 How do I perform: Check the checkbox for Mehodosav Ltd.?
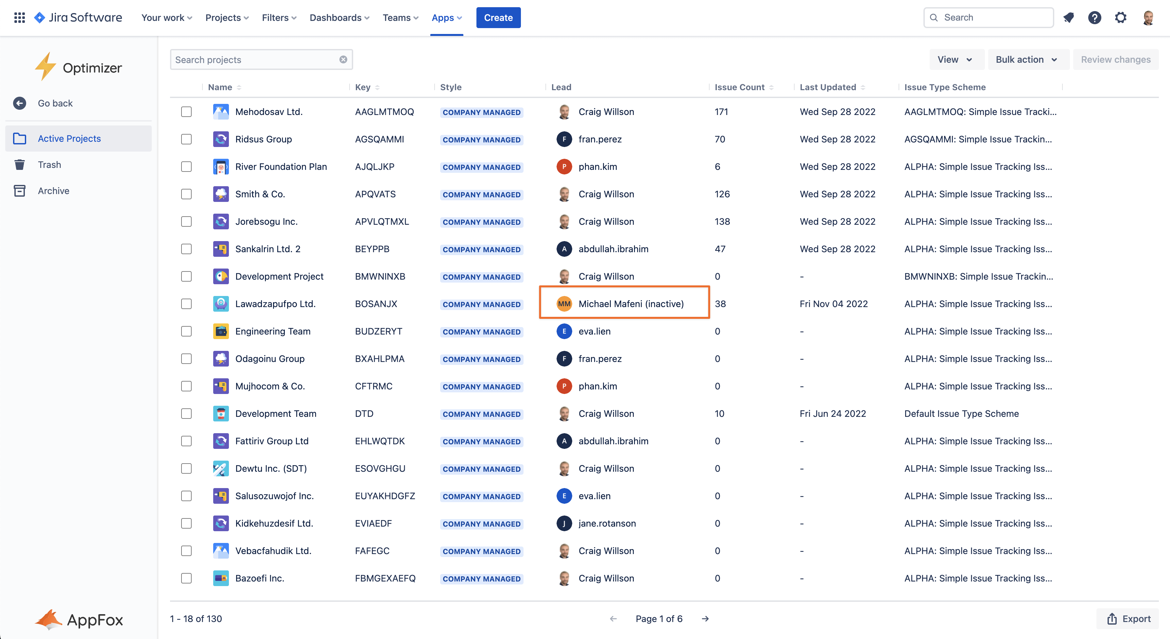[186, 112]
